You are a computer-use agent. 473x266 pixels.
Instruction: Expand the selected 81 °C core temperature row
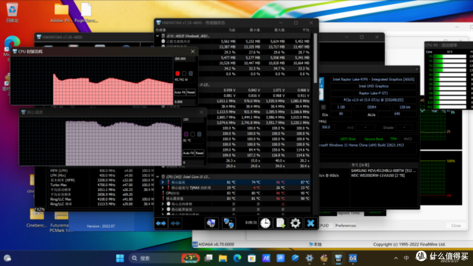[162, 182]
